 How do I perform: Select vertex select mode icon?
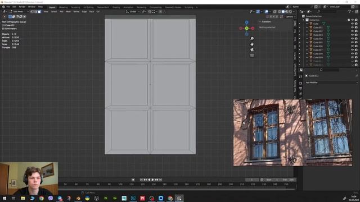click(x=32, y=12)
